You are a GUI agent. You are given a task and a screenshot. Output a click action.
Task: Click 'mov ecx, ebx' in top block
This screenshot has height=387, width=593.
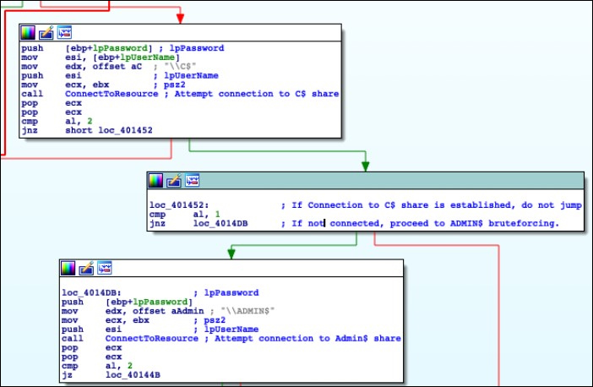click(65, 84)
